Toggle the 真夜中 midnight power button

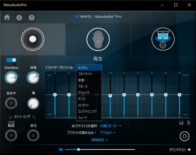(11, 103)
